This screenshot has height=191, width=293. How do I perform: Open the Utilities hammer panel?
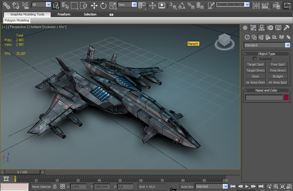coord(286,28)
